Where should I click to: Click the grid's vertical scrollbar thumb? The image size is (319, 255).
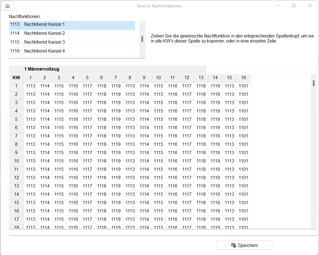(x=314, y=83)
